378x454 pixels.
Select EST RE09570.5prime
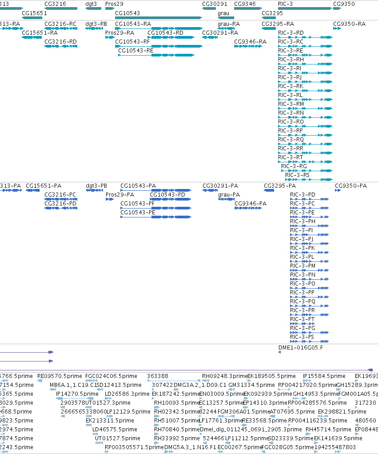click(60, 376)
